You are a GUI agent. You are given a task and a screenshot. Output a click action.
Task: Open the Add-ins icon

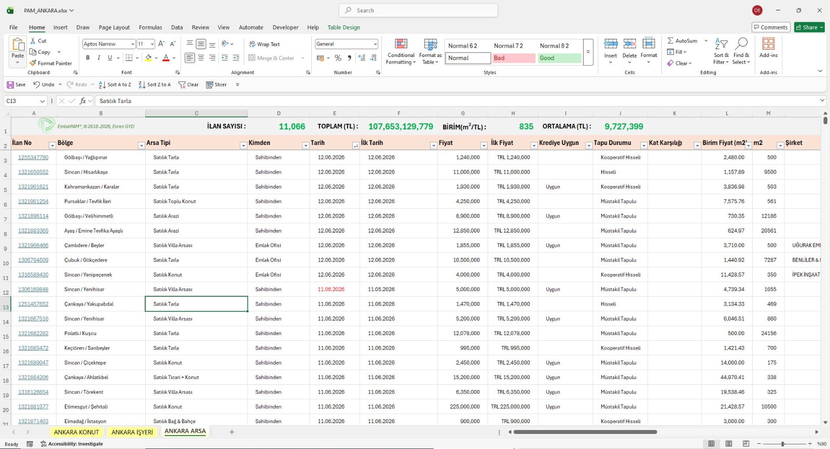point(768,44)
